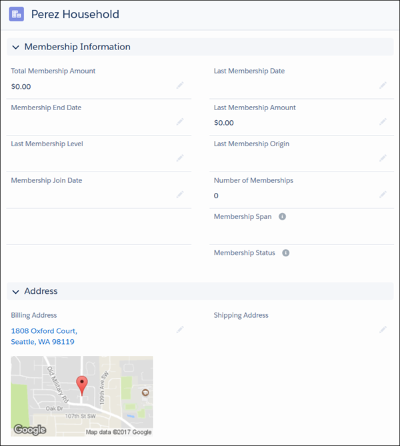Image resolution: width=400 pixels, height=446 pixels.
Task: Click the Last Membership Date label
Action: pyautogui.click(x=249, y=71)
